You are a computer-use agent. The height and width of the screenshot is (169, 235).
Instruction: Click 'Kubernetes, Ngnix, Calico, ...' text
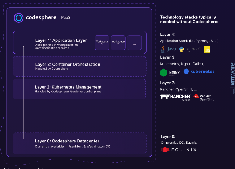tap(184, 64)
